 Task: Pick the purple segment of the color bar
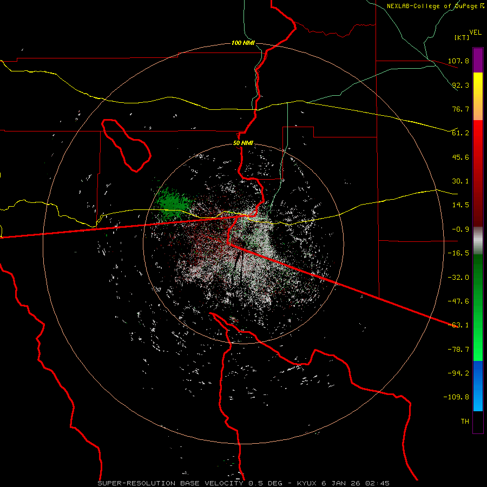point(478,60)
